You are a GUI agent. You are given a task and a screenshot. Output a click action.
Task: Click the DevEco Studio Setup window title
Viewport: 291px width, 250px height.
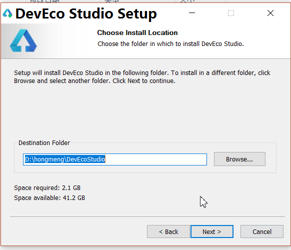pyautogui.click(x=86, y=13)
